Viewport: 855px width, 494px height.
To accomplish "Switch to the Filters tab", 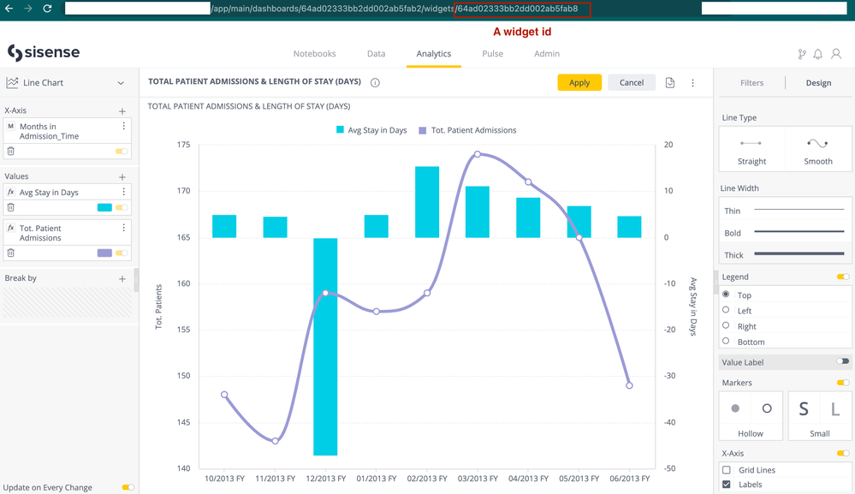I will coord(751,83).
